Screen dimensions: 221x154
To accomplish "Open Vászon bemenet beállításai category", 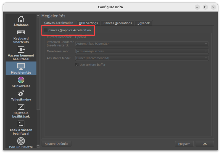I will 21,53.
